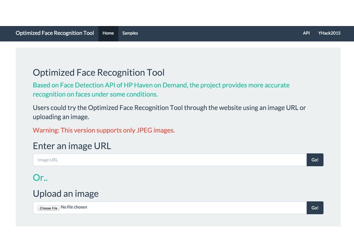Visit the YHack2015 link
This screenshot has width=354, height=252.
point(329,33)
